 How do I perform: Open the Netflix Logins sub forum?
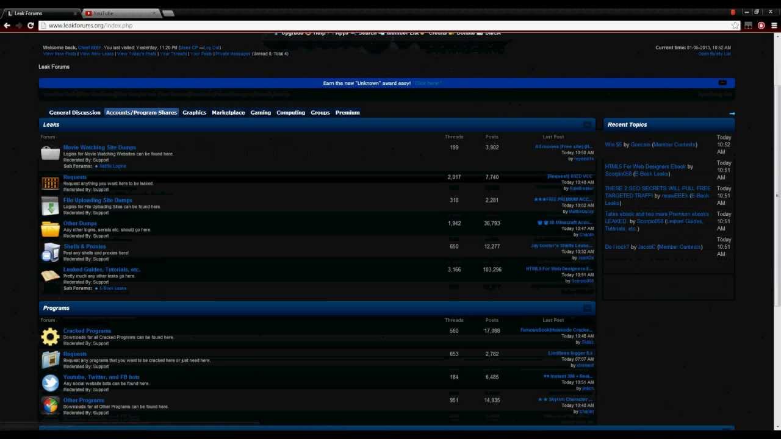tap(113, 166)
